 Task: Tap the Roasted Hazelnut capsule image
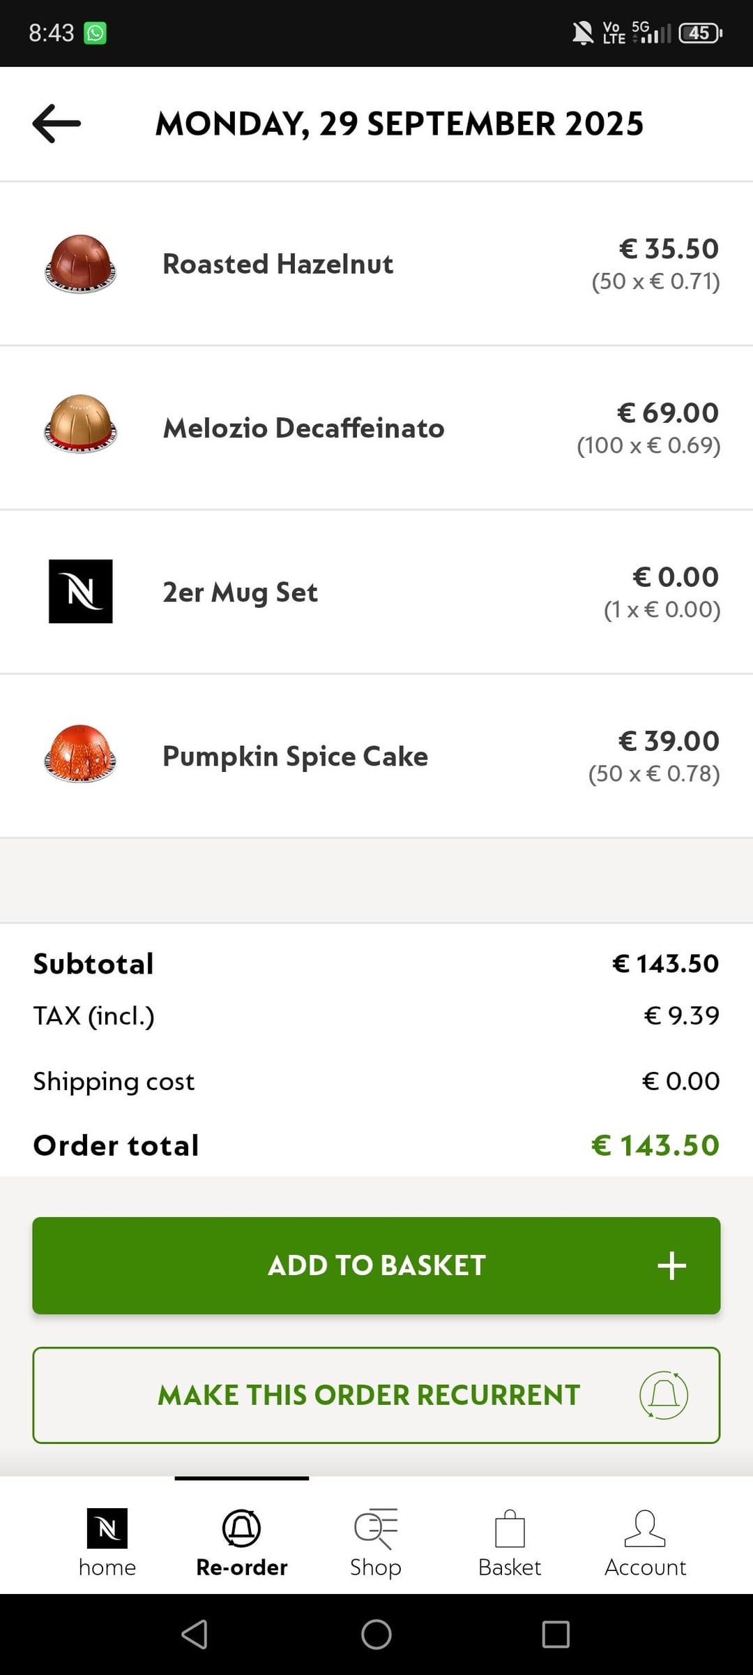point(80,264)
